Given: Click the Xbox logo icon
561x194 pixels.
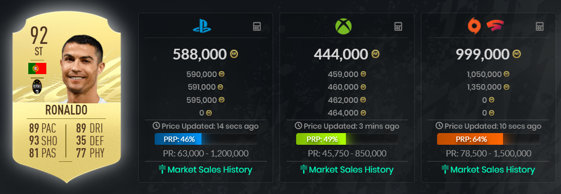Looking at the screenshot, I should pyautogui.click(x=343, y=26).
